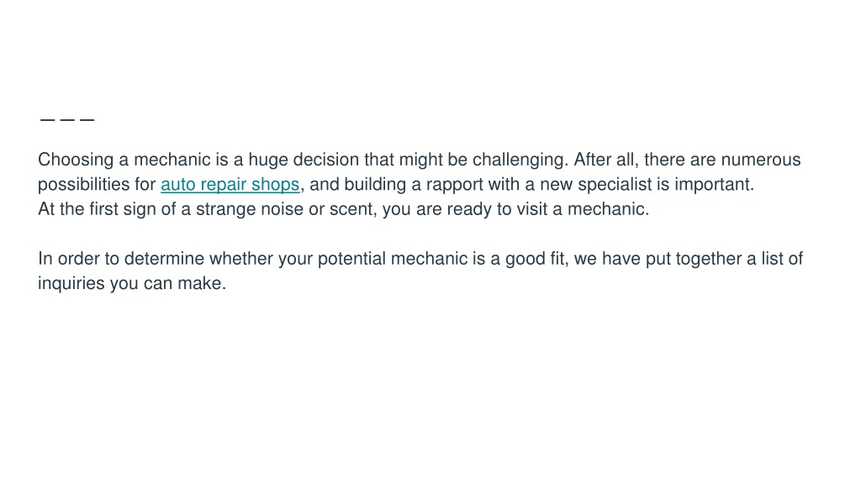Click the word 'shops' inside the teal link

(x=275, y=184)
